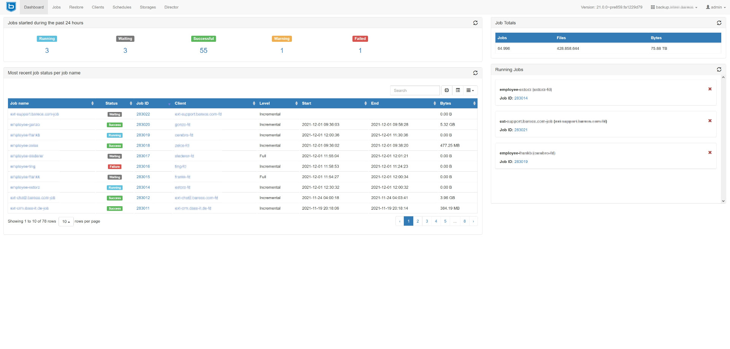Open the Clients menu item

98,7
